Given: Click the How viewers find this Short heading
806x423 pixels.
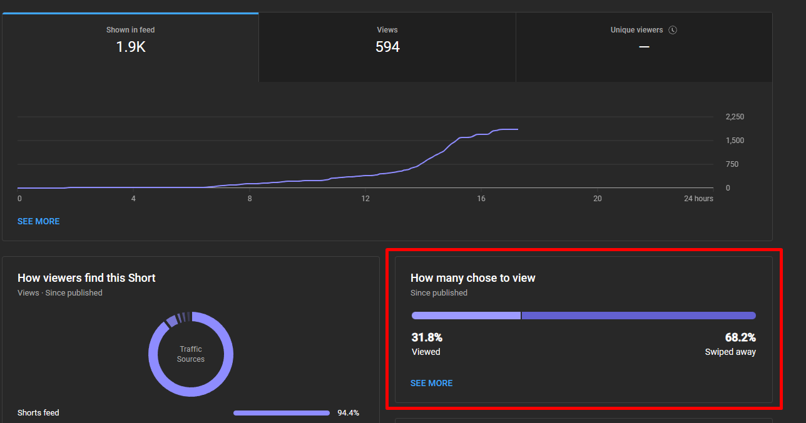Looking at the screenshot, I should [x=86, y=278].
